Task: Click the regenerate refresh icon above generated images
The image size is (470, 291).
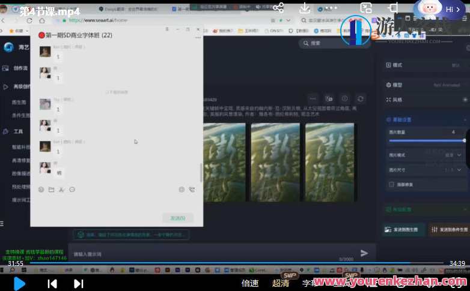Action: [361, 99]
